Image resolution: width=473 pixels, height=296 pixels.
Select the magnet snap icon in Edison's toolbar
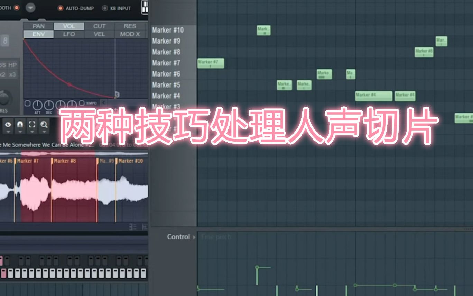click(x=20, y=124)
